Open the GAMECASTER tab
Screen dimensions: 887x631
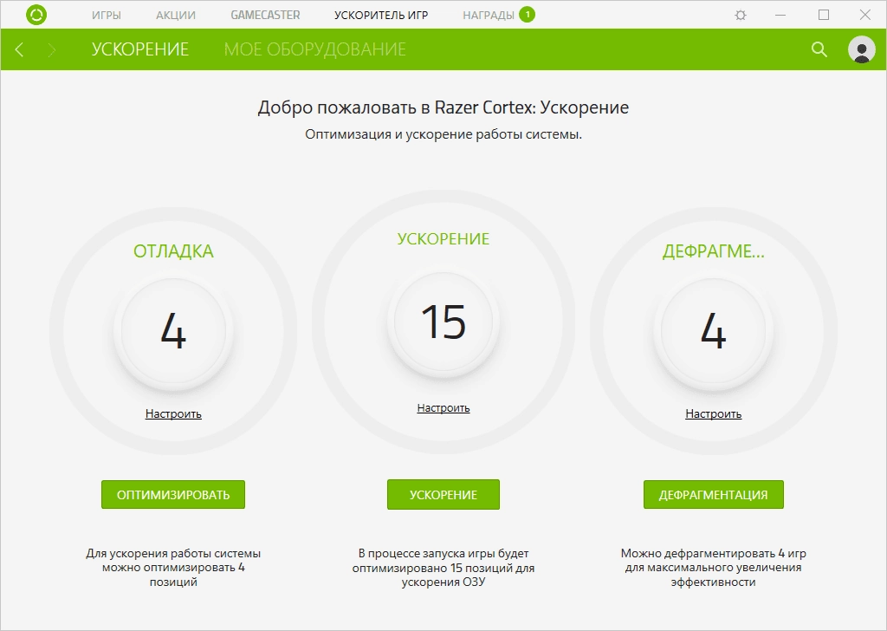[x=265, y=16]
